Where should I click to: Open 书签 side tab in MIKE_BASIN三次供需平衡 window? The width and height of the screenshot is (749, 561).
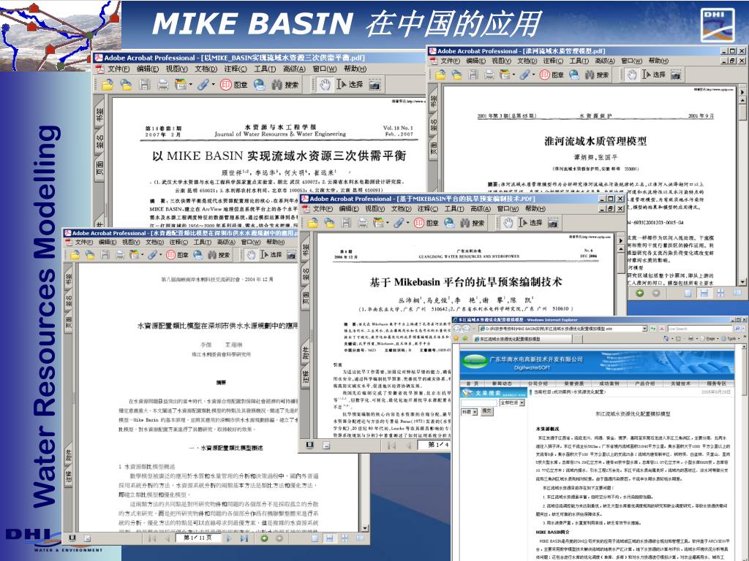click(x=99, y=114)
